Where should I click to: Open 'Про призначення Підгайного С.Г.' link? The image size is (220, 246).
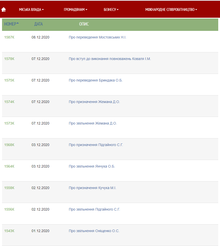[x=96, y=145]
